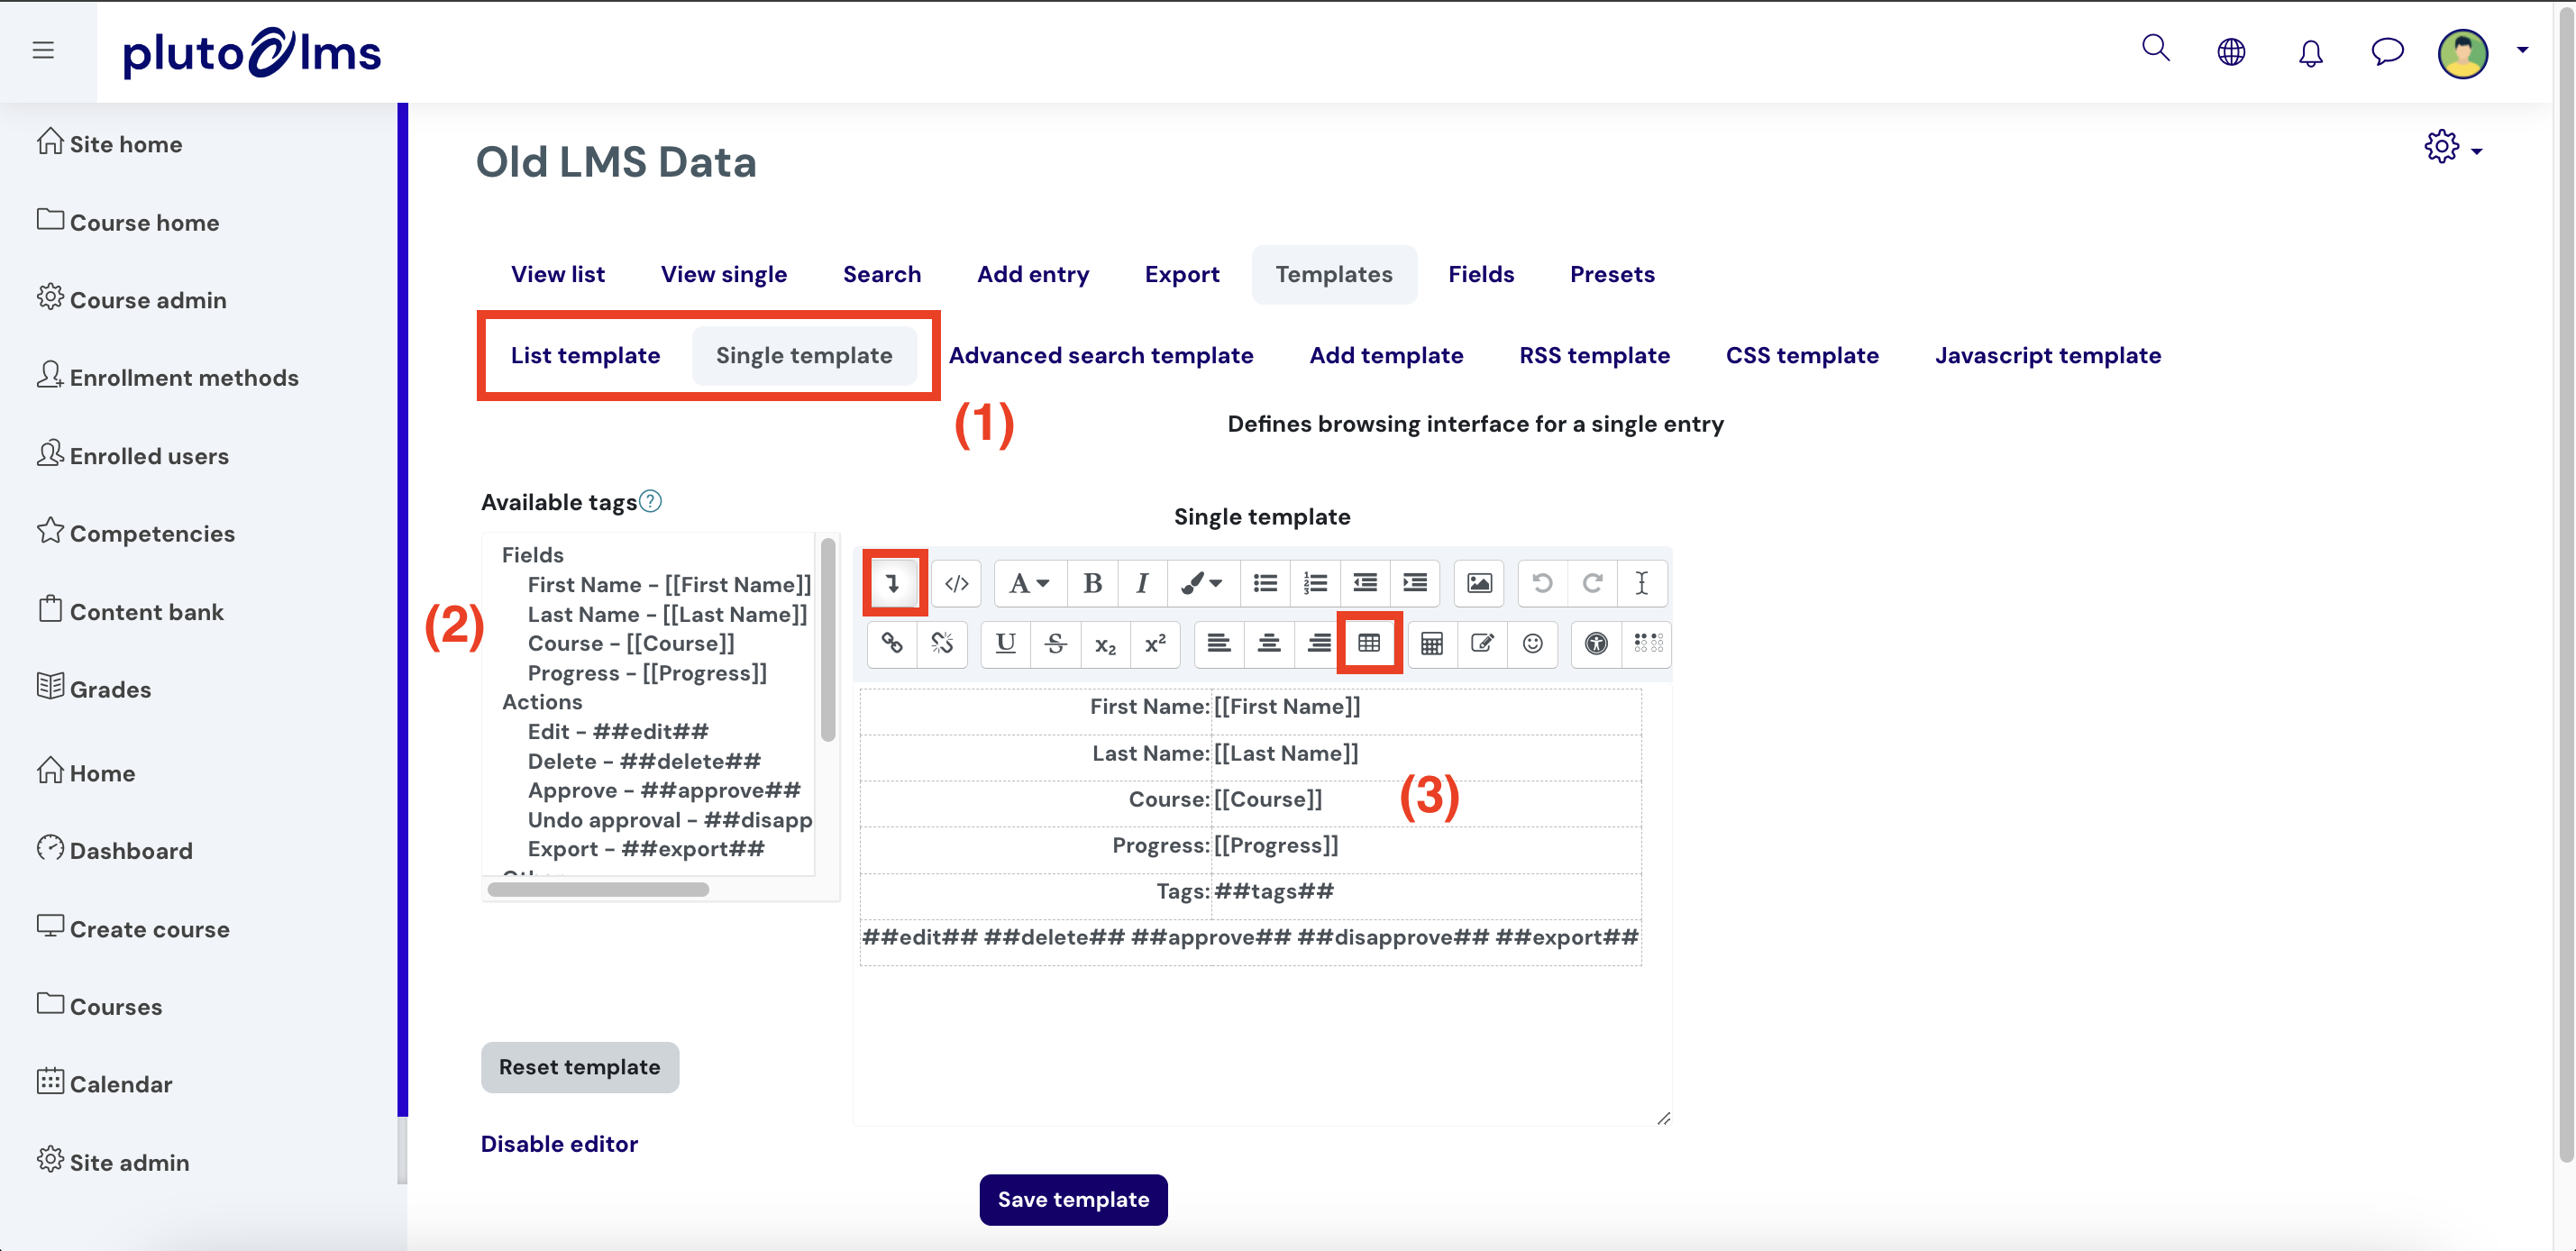Open the activity settings gear menu
Viewport: 2576px width, 1251px height.
click(2453, 148)
